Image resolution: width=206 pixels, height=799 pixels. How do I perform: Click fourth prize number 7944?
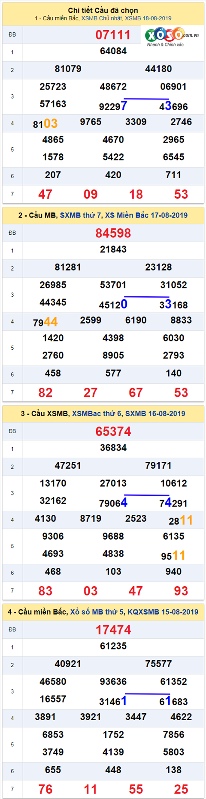[x=45, y=322]
